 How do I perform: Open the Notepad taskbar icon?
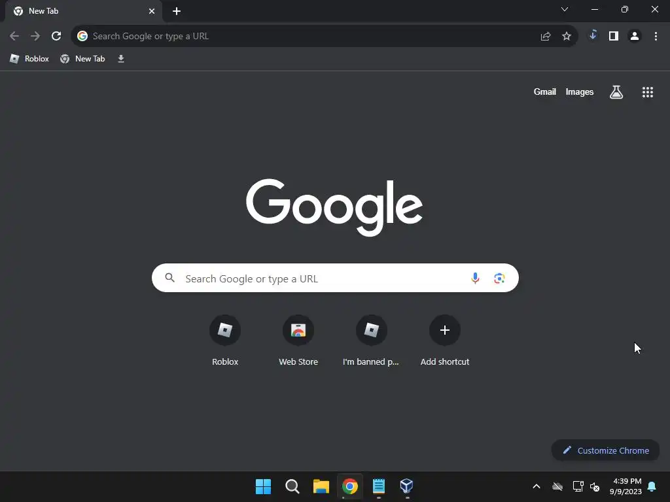click(x=379, y=486)
